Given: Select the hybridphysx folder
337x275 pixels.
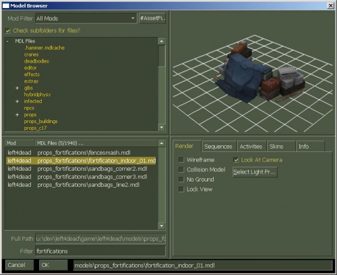Looking at the screenshot, I should pos(37,95).
